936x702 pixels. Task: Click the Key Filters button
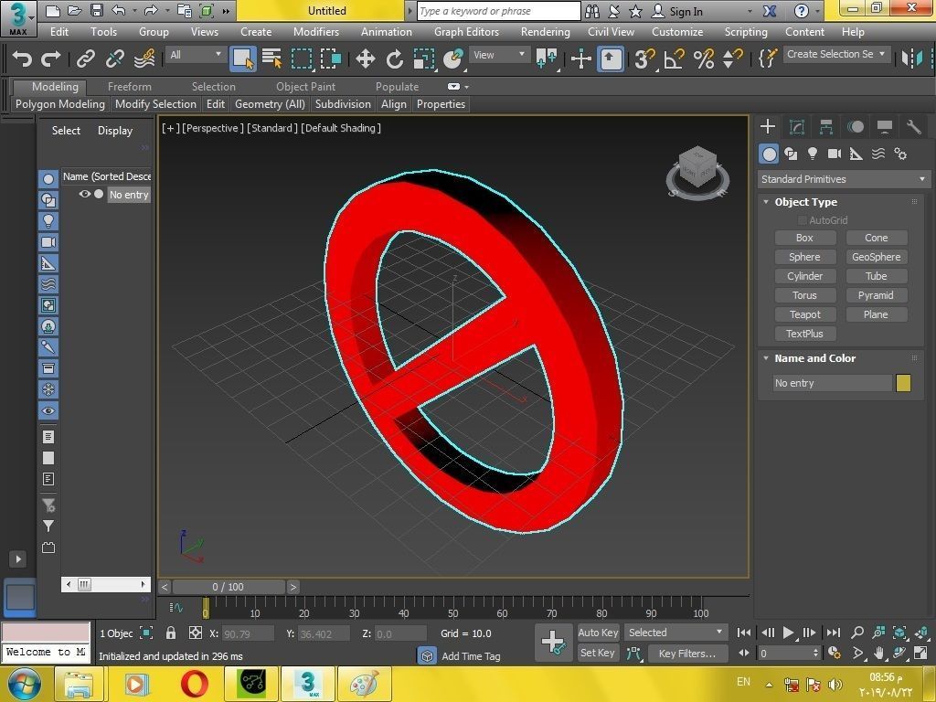687,653
